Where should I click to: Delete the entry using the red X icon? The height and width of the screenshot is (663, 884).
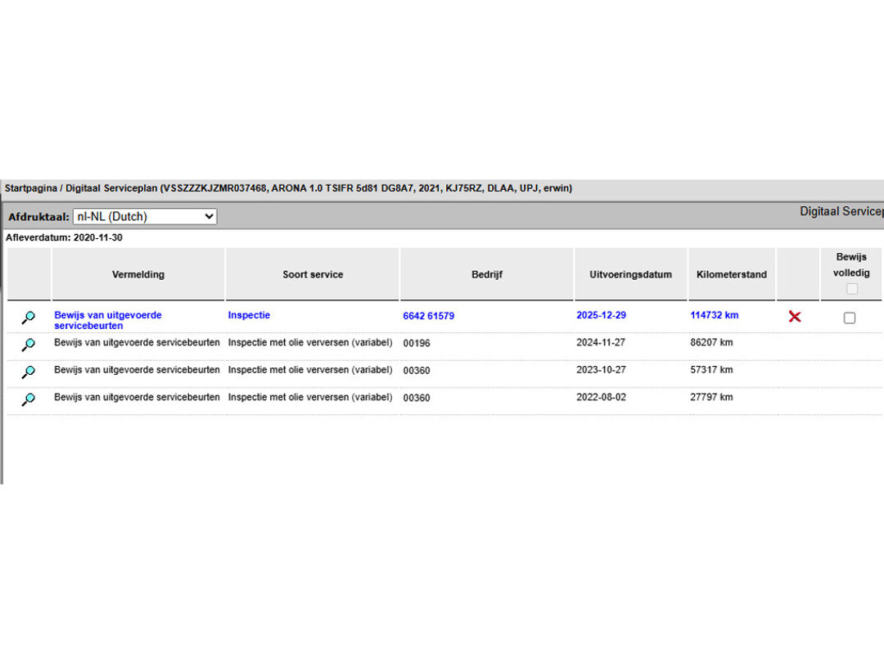(x=794, y=317)
